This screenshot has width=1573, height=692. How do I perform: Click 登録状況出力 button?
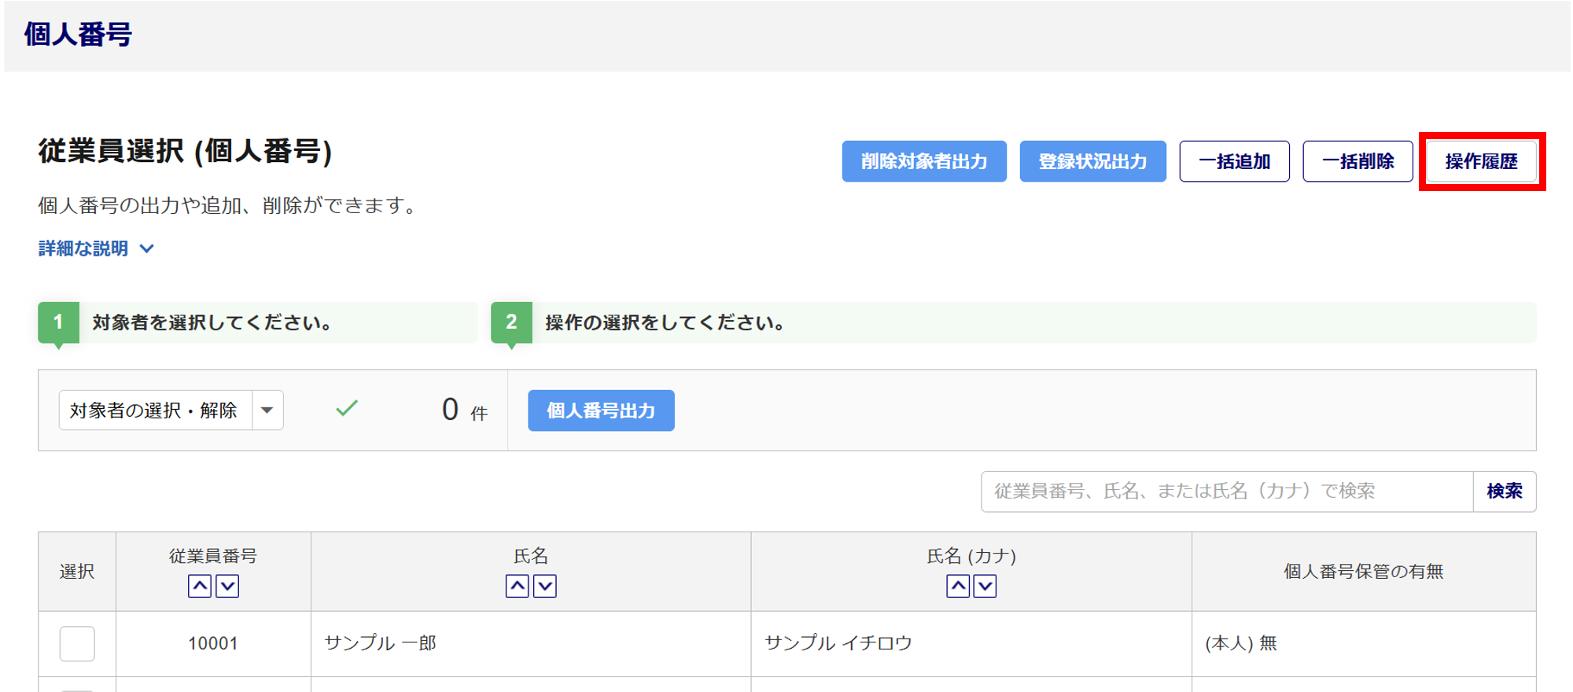[x=1092, y=161]
